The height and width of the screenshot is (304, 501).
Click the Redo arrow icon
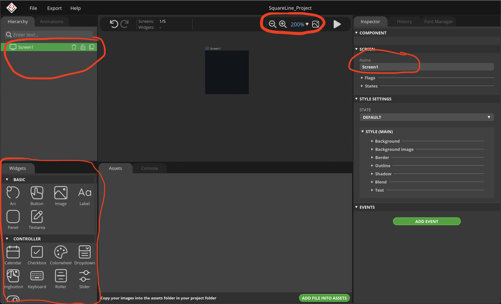pos(125,24)
